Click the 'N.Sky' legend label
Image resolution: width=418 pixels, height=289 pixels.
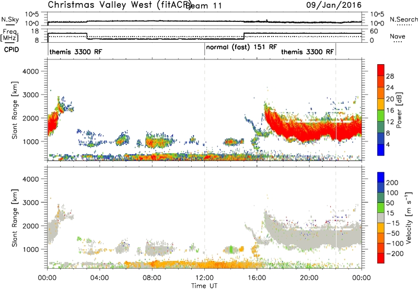[x=10, y=19]
